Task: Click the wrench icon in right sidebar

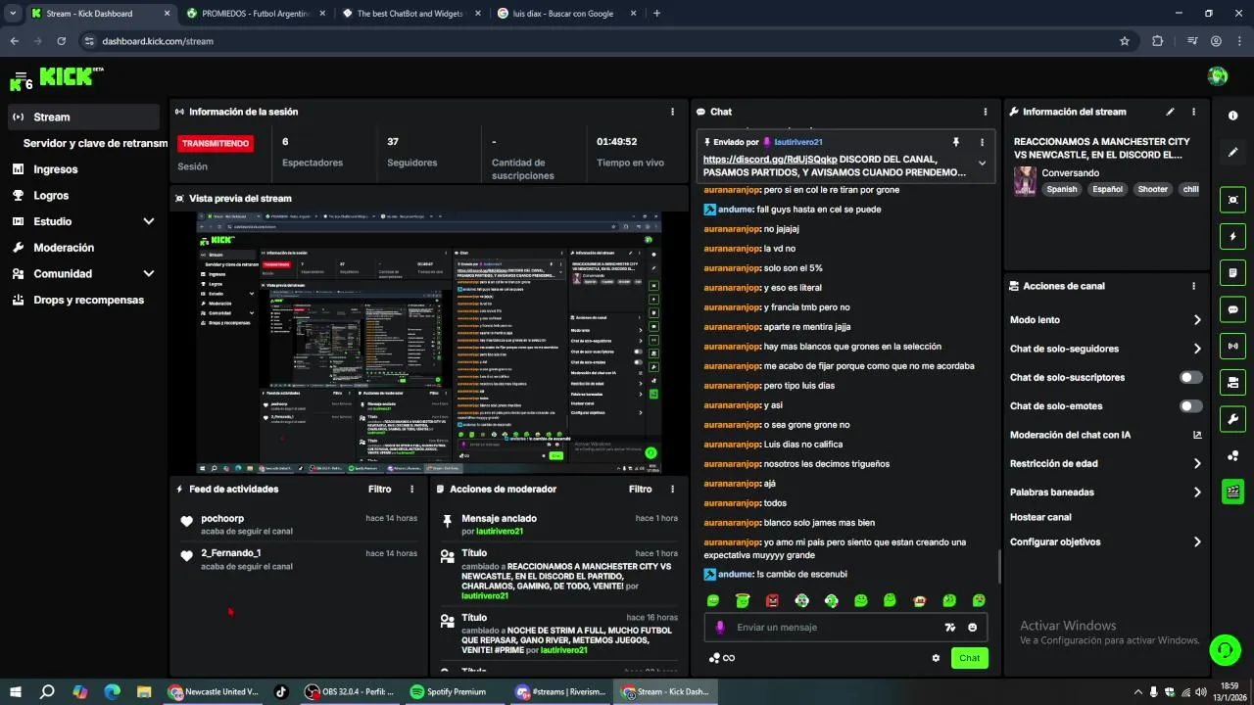Action: (x=1232, y=419)
